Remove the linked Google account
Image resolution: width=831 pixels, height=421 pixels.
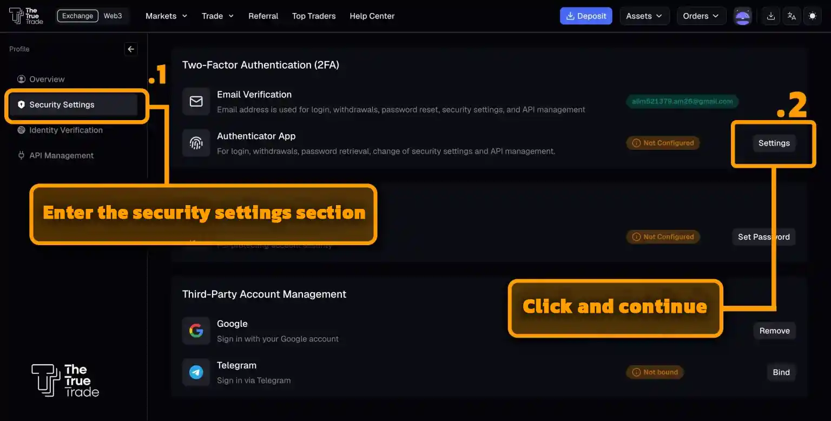(x=775, y=331)
